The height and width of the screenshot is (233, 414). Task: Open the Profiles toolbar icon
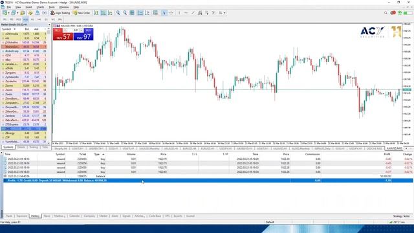pyautogui.click(x=14, y=13)
